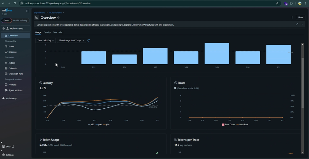Click the 5.10K token usage value
The image size is (309, 159).
43,145
